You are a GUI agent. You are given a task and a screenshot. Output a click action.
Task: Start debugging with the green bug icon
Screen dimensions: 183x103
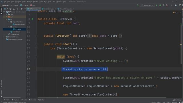click(x=160, y=5)
